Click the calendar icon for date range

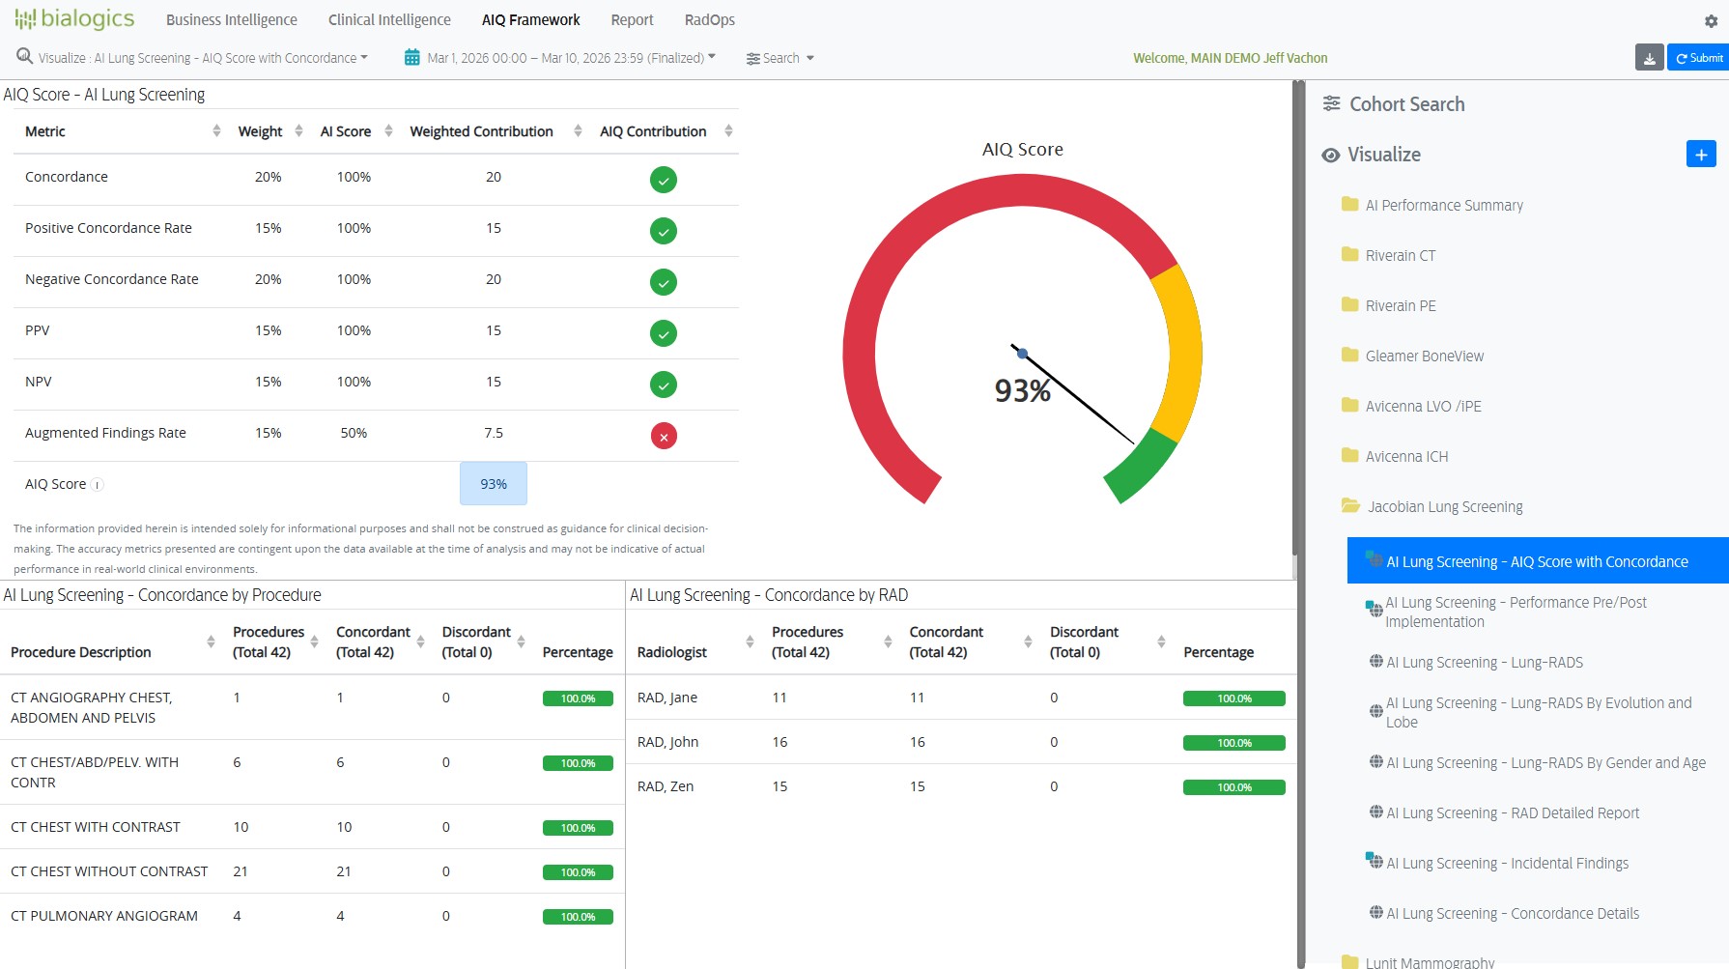412,58
